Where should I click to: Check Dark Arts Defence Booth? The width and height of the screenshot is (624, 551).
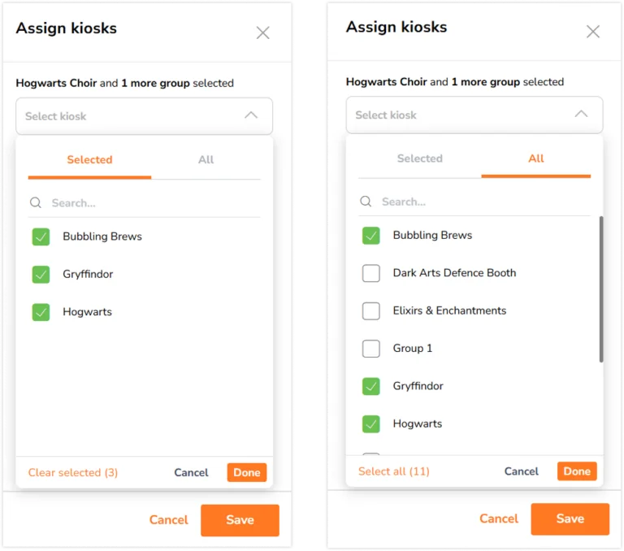coord(370,273)
